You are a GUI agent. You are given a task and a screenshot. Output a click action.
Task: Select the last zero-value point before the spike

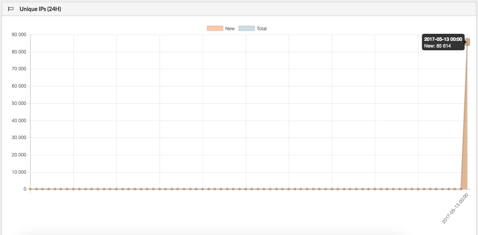point(461,189)
